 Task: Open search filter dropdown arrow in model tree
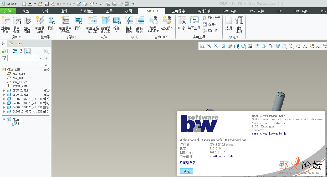40,58
